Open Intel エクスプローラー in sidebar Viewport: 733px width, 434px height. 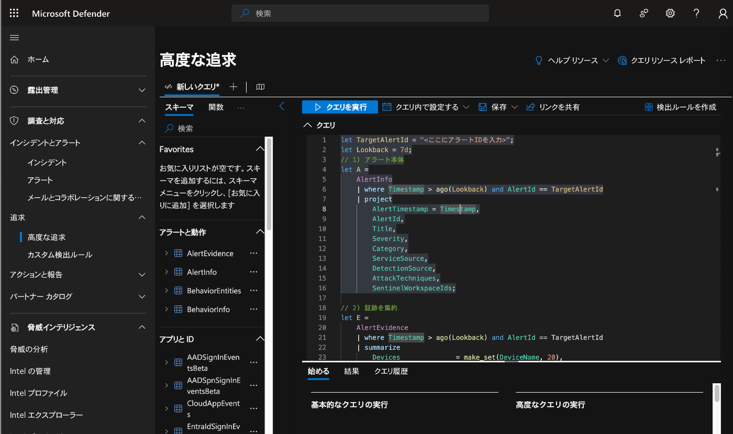tap(46, 415)
